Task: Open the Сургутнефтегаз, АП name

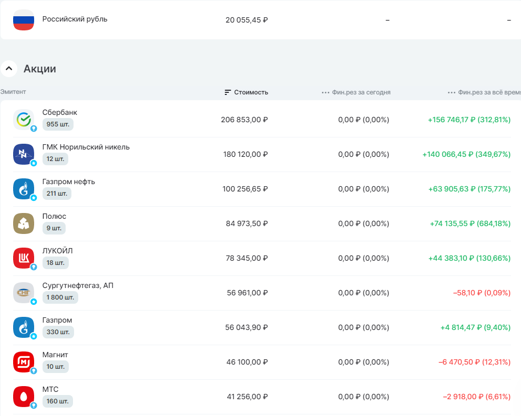Action: tap(78, 285)
